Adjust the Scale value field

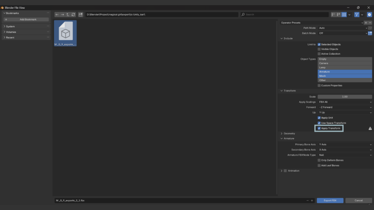[345, 97]
